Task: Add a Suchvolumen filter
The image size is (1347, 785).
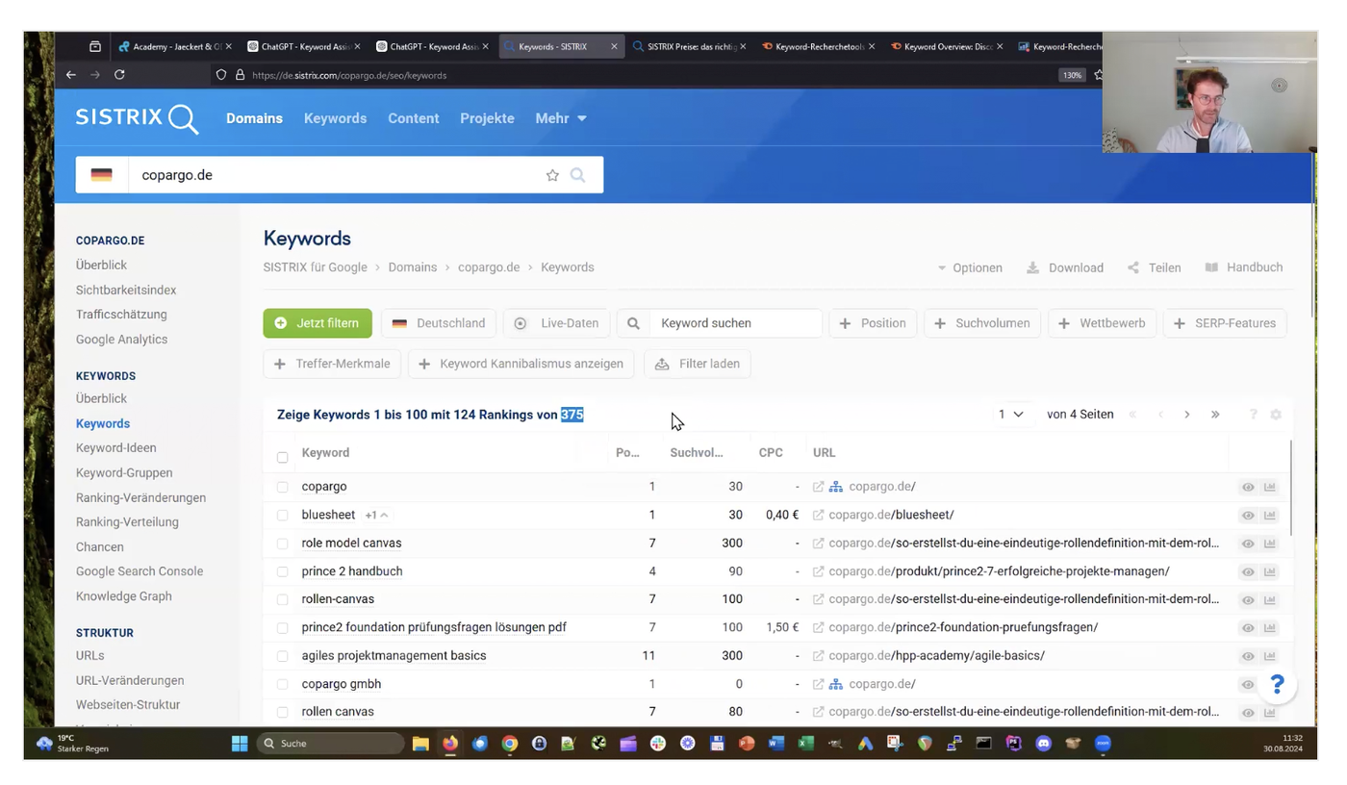Action: pos(982,323)
